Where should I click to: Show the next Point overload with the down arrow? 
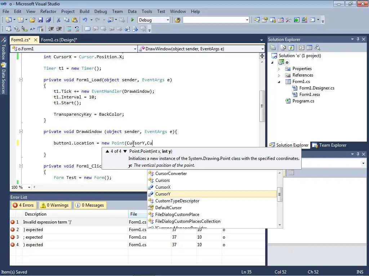point(125,151)
